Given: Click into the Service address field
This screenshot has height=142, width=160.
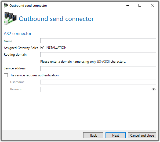Looking at the screenshot, I should coord(98,69).
